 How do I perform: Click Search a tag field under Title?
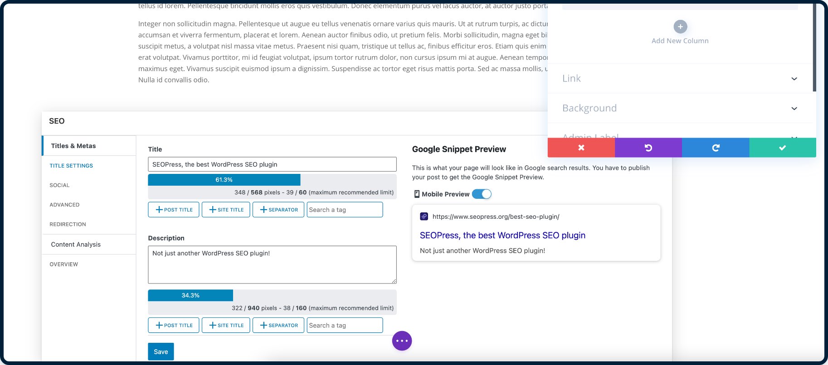pos(345,210)
